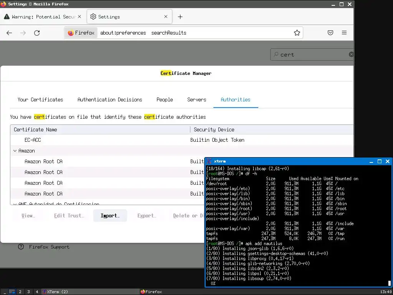
Task: Activate Firefox from the taskbar
Action: 151,292
